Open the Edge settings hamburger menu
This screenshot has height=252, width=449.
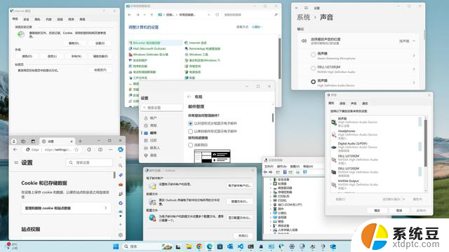tap(16, 162)
